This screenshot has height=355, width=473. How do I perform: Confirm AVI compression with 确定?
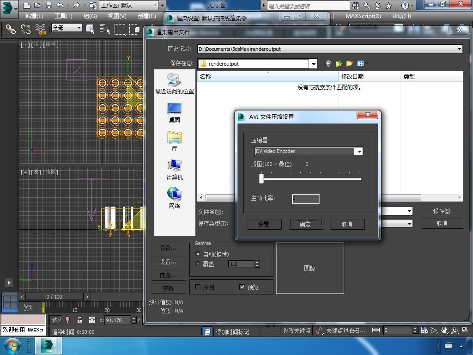point(305,224)
